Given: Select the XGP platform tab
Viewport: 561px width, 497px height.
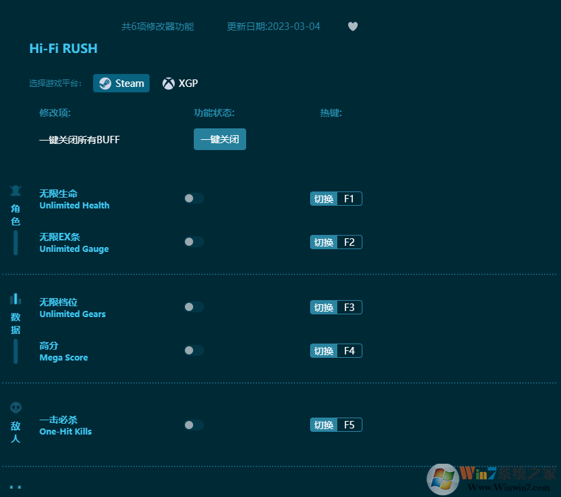Looking at the screenshot, I should pos(180,84).
